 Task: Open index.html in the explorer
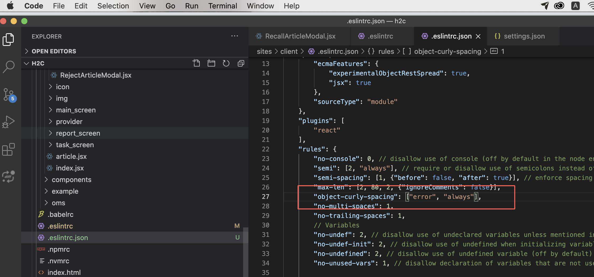pyautogui.click(x=64, y=273)
